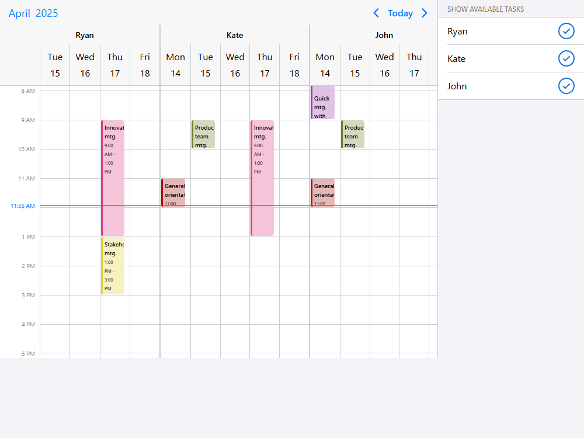584x438 pixels.
Task: Click the John row label in sidebar
Action: [x=457, y=86]
